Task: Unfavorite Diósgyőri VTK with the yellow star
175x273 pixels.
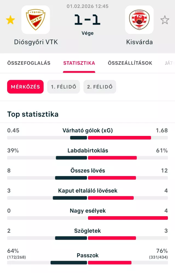Action: click(x=10, y=20)
